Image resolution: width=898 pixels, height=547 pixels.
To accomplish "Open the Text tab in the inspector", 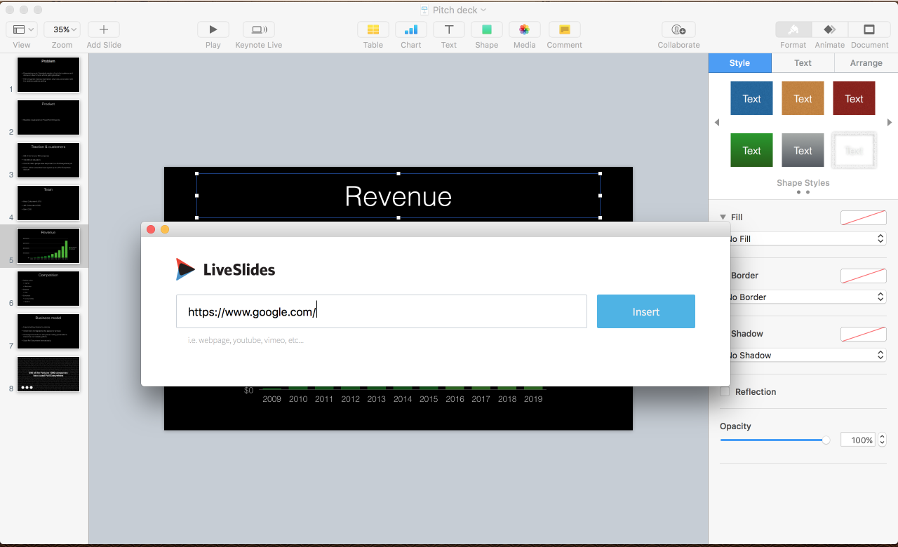I will 802,62.
